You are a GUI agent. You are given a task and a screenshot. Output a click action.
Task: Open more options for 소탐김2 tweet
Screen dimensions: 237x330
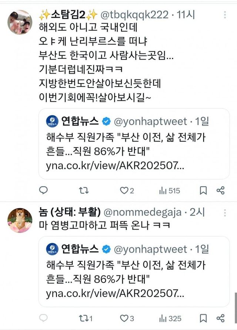point(225,15)
